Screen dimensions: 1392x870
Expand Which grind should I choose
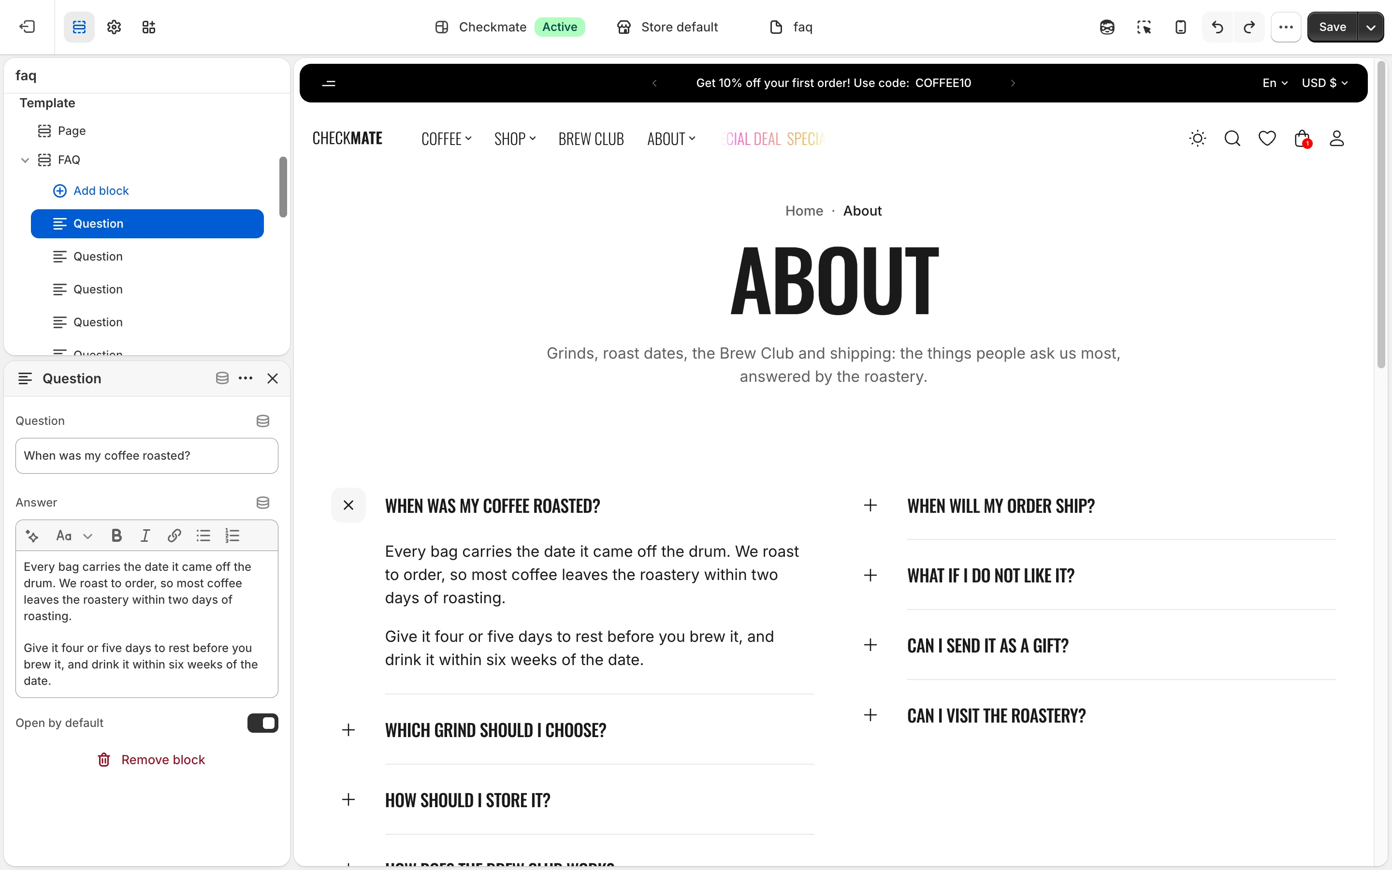pyautogui.click(x=348, y=730)
